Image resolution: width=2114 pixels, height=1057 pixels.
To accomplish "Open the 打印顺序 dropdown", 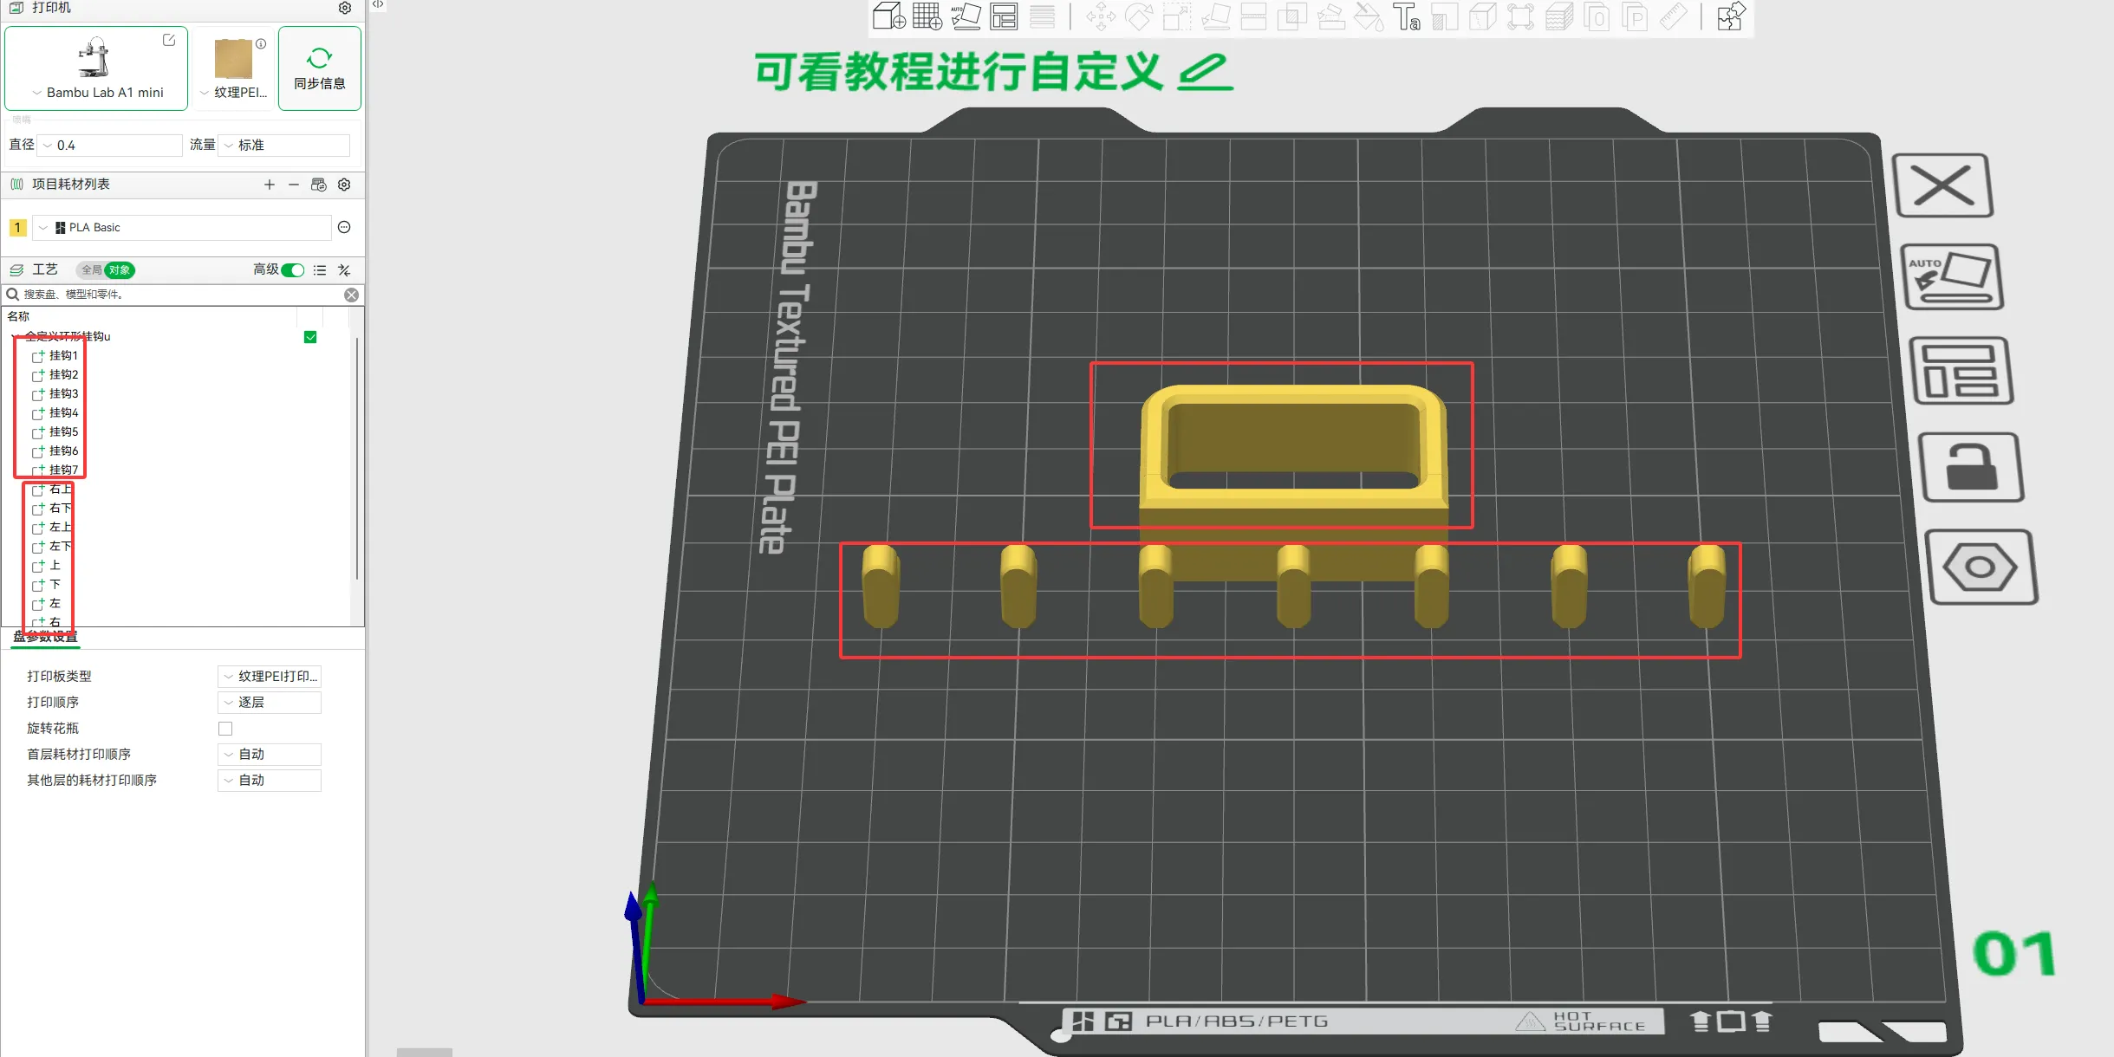I will [x=270, y=703].
